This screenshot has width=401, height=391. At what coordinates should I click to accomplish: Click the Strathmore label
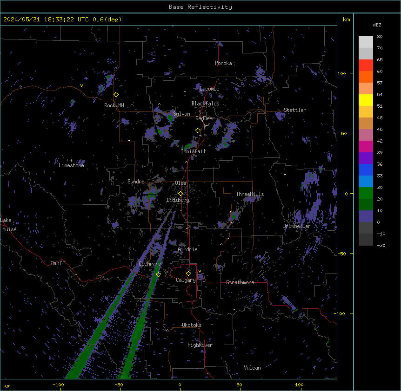click(240, 282)
